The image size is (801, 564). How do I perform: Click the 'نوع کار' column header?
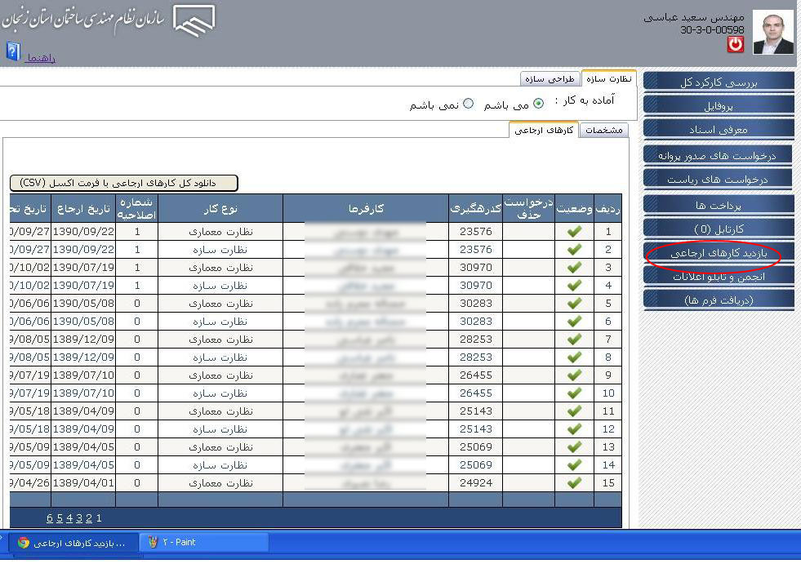coord(220,208)
